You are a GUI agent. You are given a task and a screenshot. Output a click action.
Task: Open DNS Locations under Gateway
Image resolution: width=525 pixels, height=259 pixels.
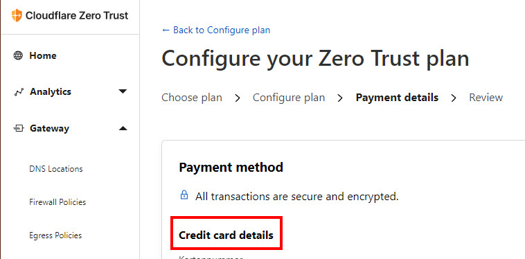56,169
